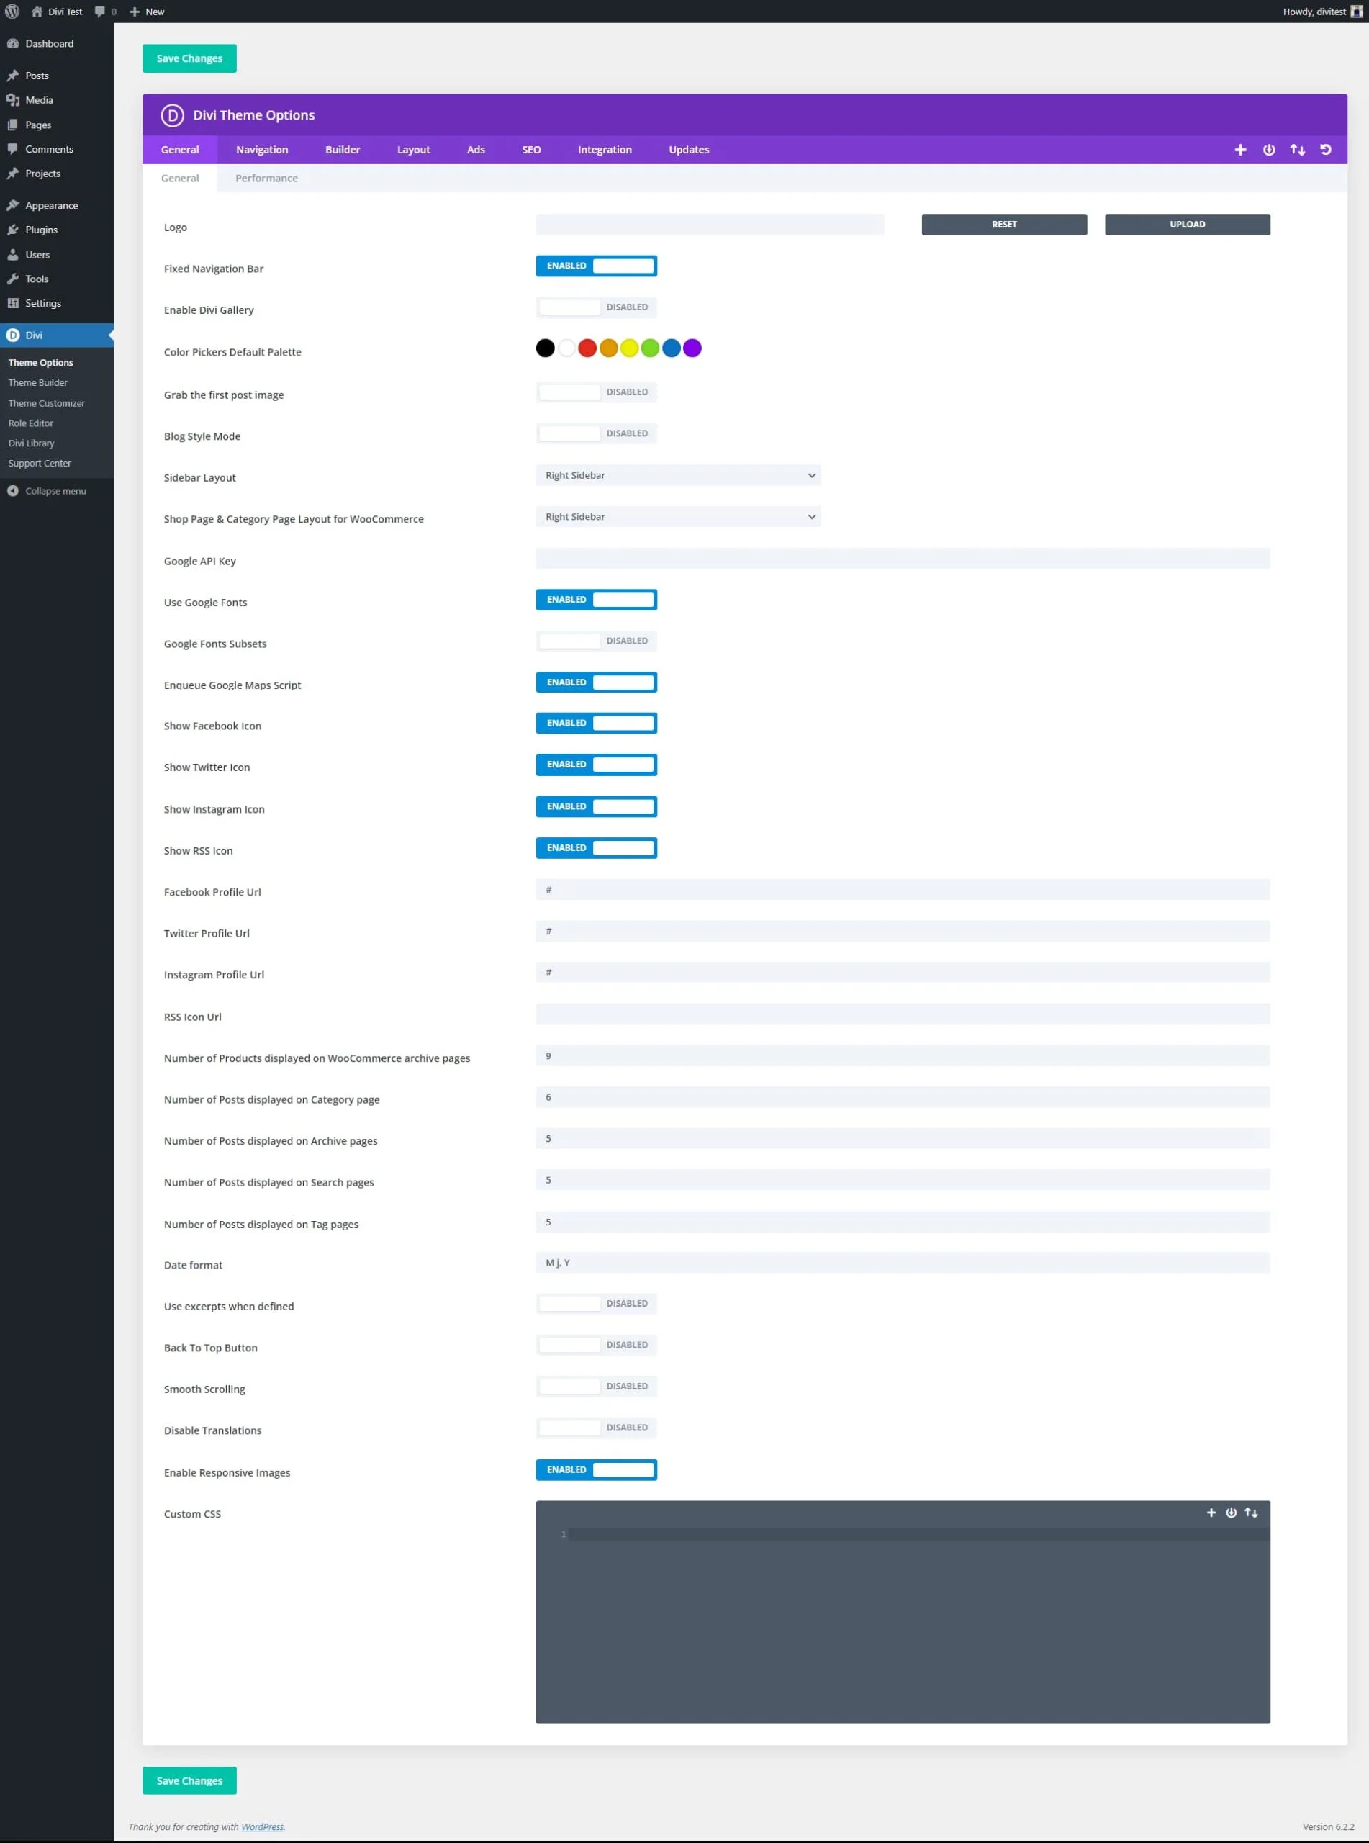Click the Divi D icon in sidebar

pyautogui.click(x=13, y=335)
